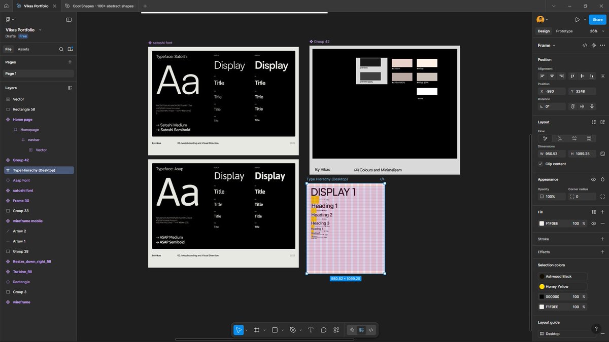Viewport: 609px width, 342px height.
Task: Click the Share button
Action: pos(597,19)
